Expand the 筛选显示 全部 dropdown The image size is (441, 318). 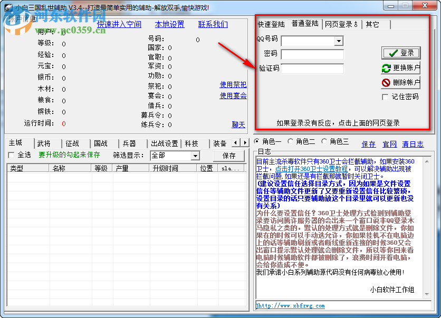(x=195, y=156)
